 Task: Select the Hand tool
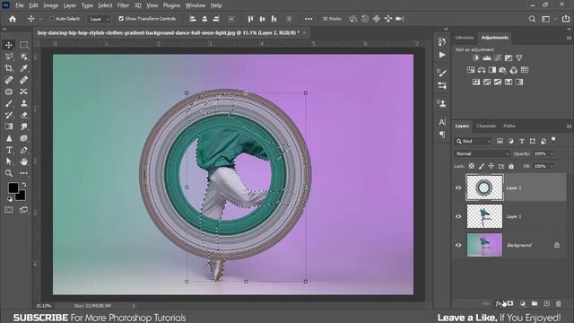coord(24,161)
